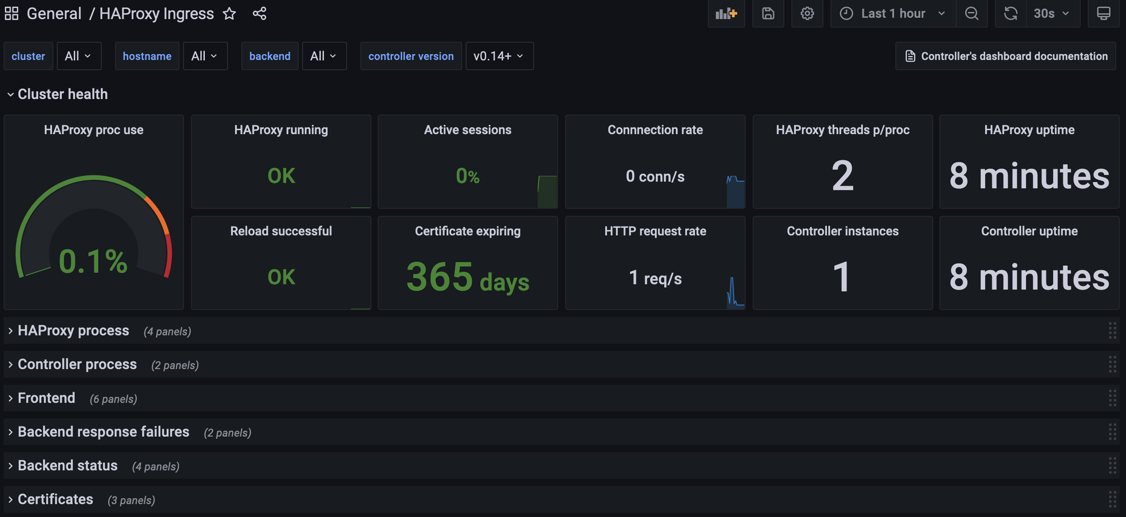
Task: Open dashboard settings gear
Action: [x=807, y=13]
